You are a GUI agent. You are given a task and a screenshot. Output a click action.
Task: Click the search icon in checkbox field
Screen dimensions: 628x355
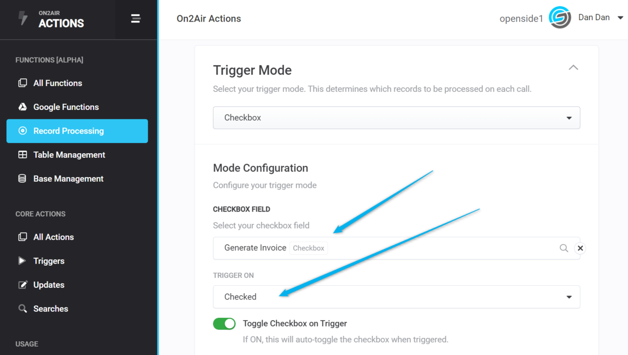click(564, 248)
